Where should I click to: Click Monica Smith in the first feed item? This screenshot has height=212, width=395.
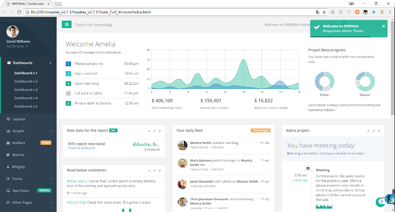coord(201,143)
